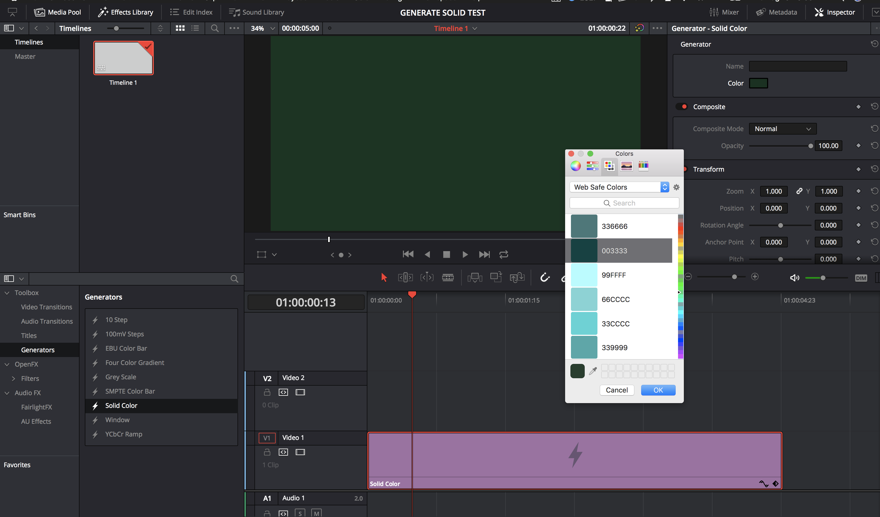Reset the Composite Mode parameter

click(874, 129)
